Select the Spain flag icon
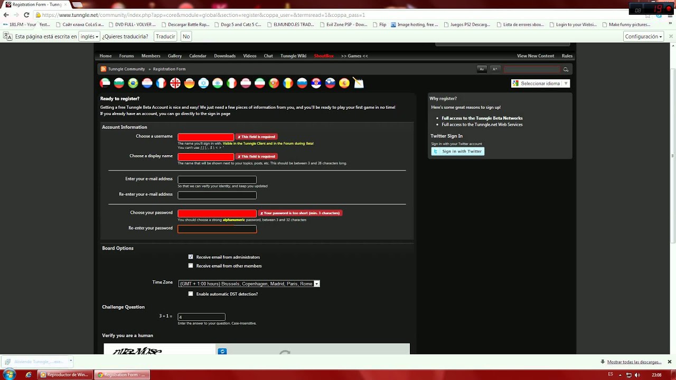The image size is (676, 380). point(344,83)
